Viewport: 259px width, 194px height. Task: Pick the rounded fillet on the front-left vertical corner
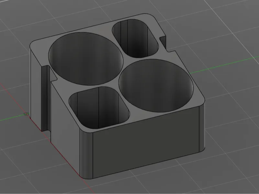pyautogui.click(x=86, y=153)
